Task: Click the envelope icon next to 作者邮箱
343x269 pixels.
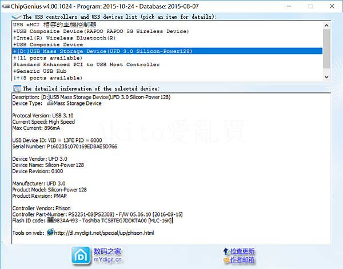Action: (x=226, y=260)
